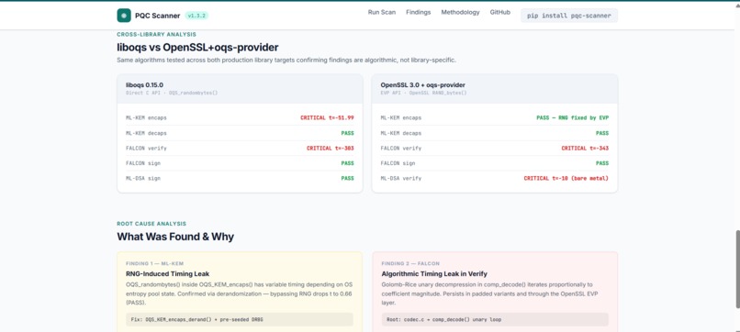Click the liboqs vs OpenSSL+oqs-provider heading

tap(197, 47)
